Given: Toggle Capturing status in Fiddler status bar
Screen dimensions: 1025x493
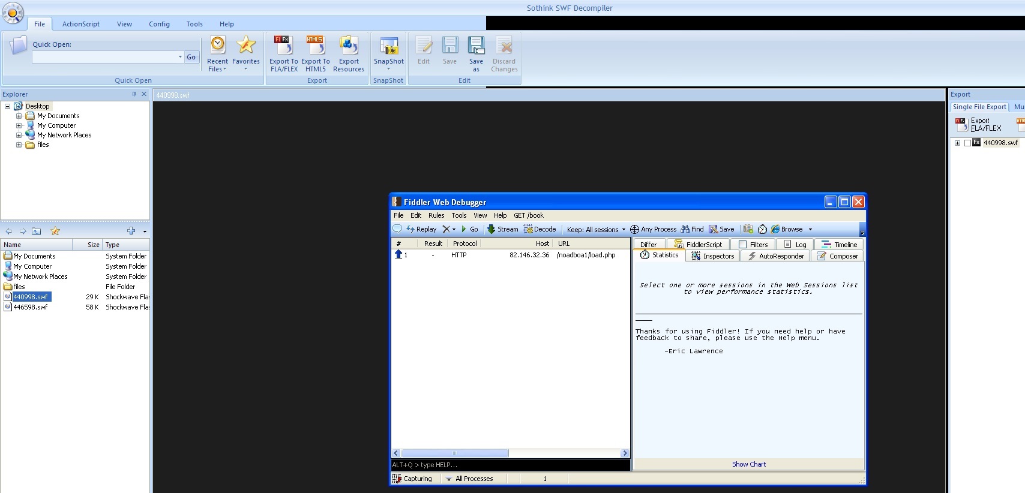Looking at the screenshot, I should [x=412, y=479].
